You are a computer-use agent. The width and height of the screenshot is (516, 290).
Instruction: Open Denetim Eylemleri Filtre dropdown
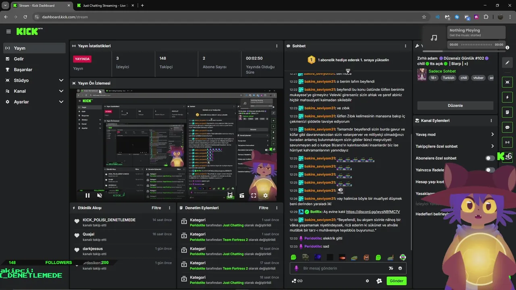(x=264, y=208)
